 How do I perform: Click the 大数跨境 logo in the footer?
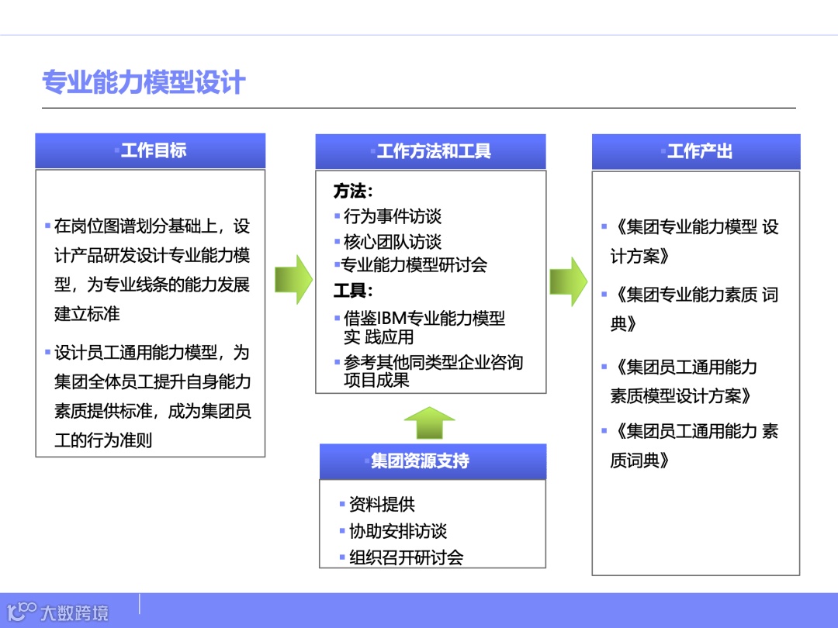pyautogui.click(x=57, y=612)
